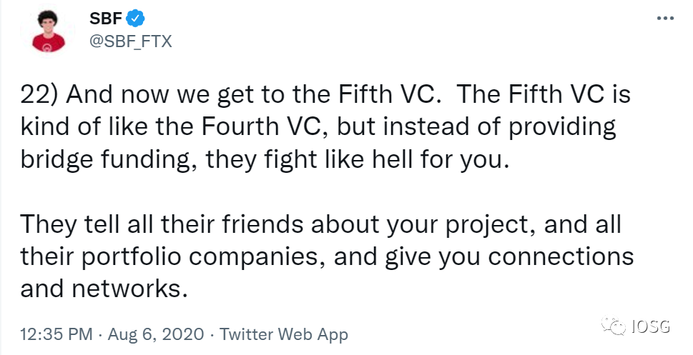Click the WeChat logo in the IOSG watermark
This screenshot has height=355, width=693.
tap(614, 326)
